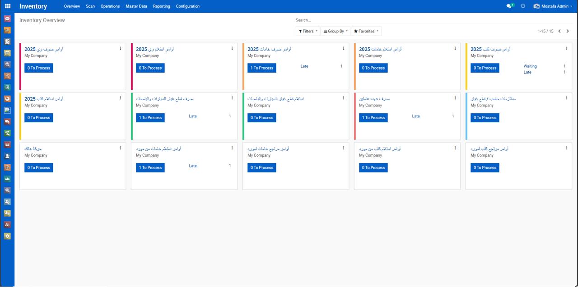Click 0 To Process on the حركة هالك card

pyautogui.click(x=38, y=167)
